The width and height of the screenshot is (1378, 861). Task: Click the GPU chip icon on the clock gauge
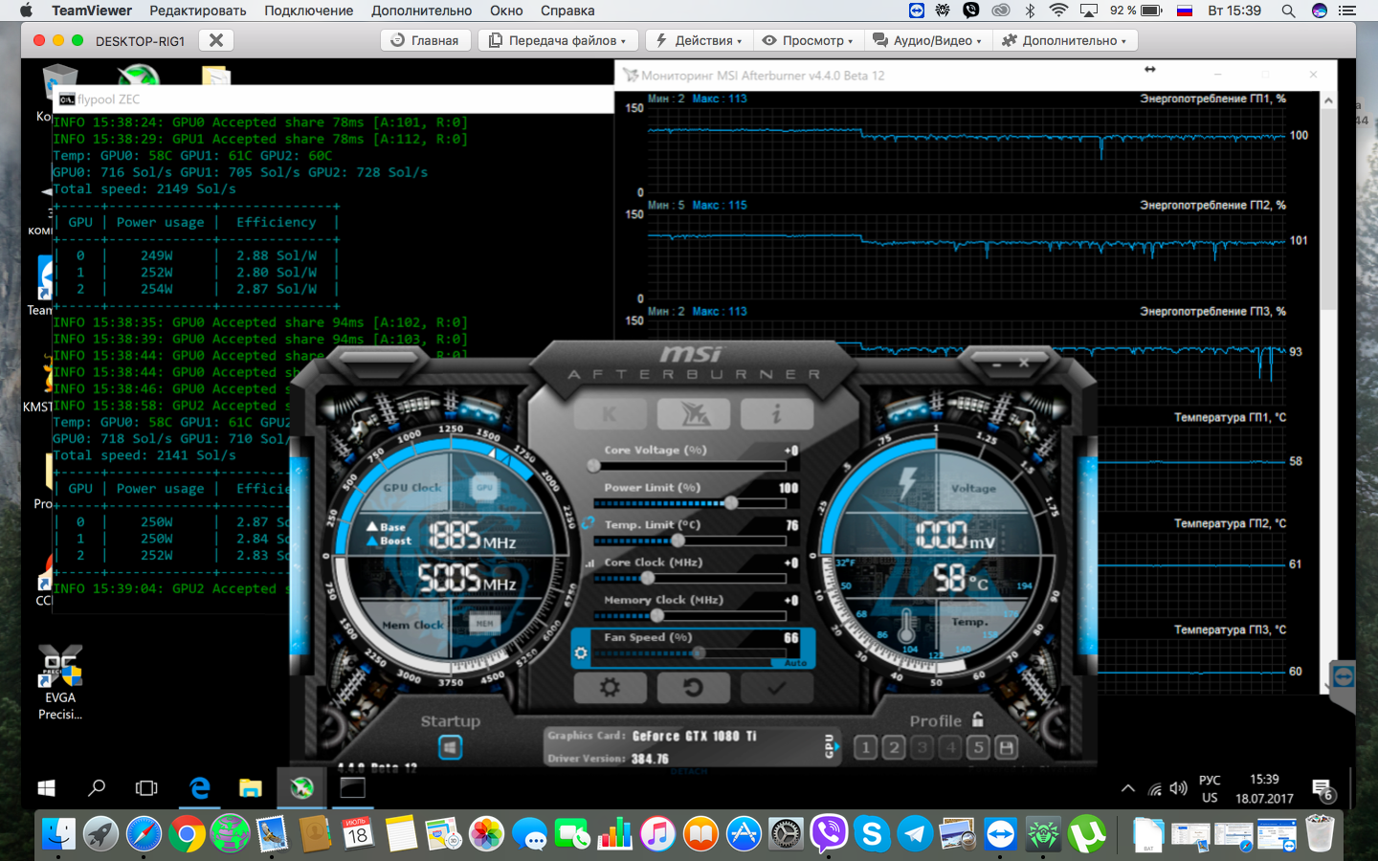point(485,487)
